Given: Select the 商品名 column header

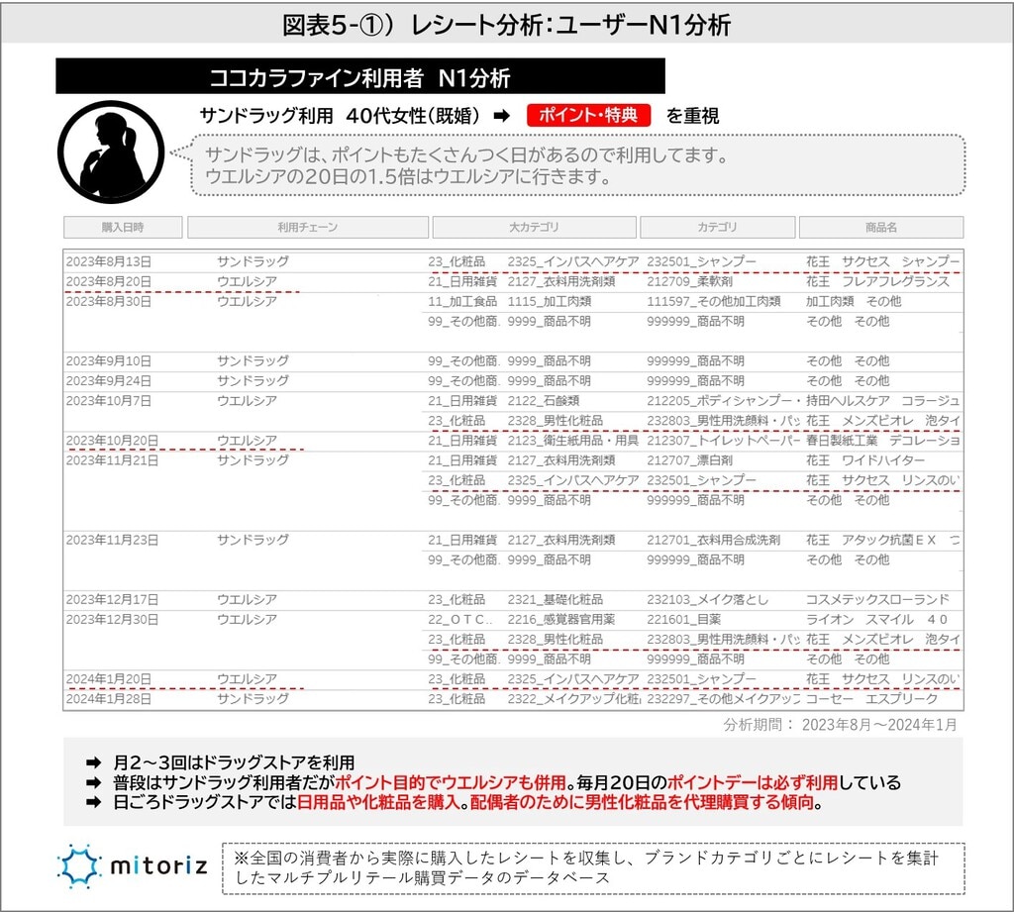Looking at the screenshot, I should point(881,227).
